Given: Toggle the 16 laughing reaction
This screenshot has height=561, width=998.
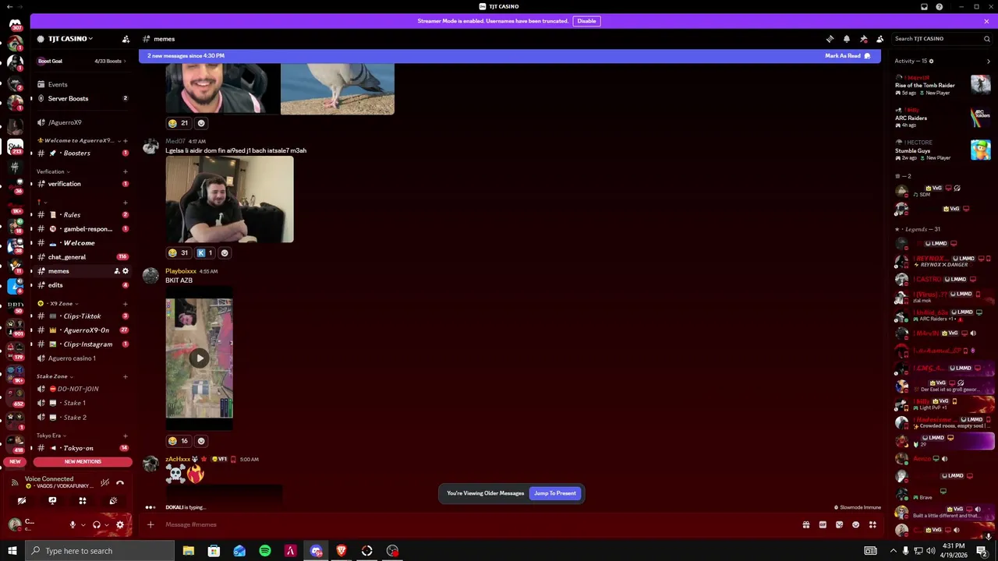Looking at the screenshot, I should 179,441.
